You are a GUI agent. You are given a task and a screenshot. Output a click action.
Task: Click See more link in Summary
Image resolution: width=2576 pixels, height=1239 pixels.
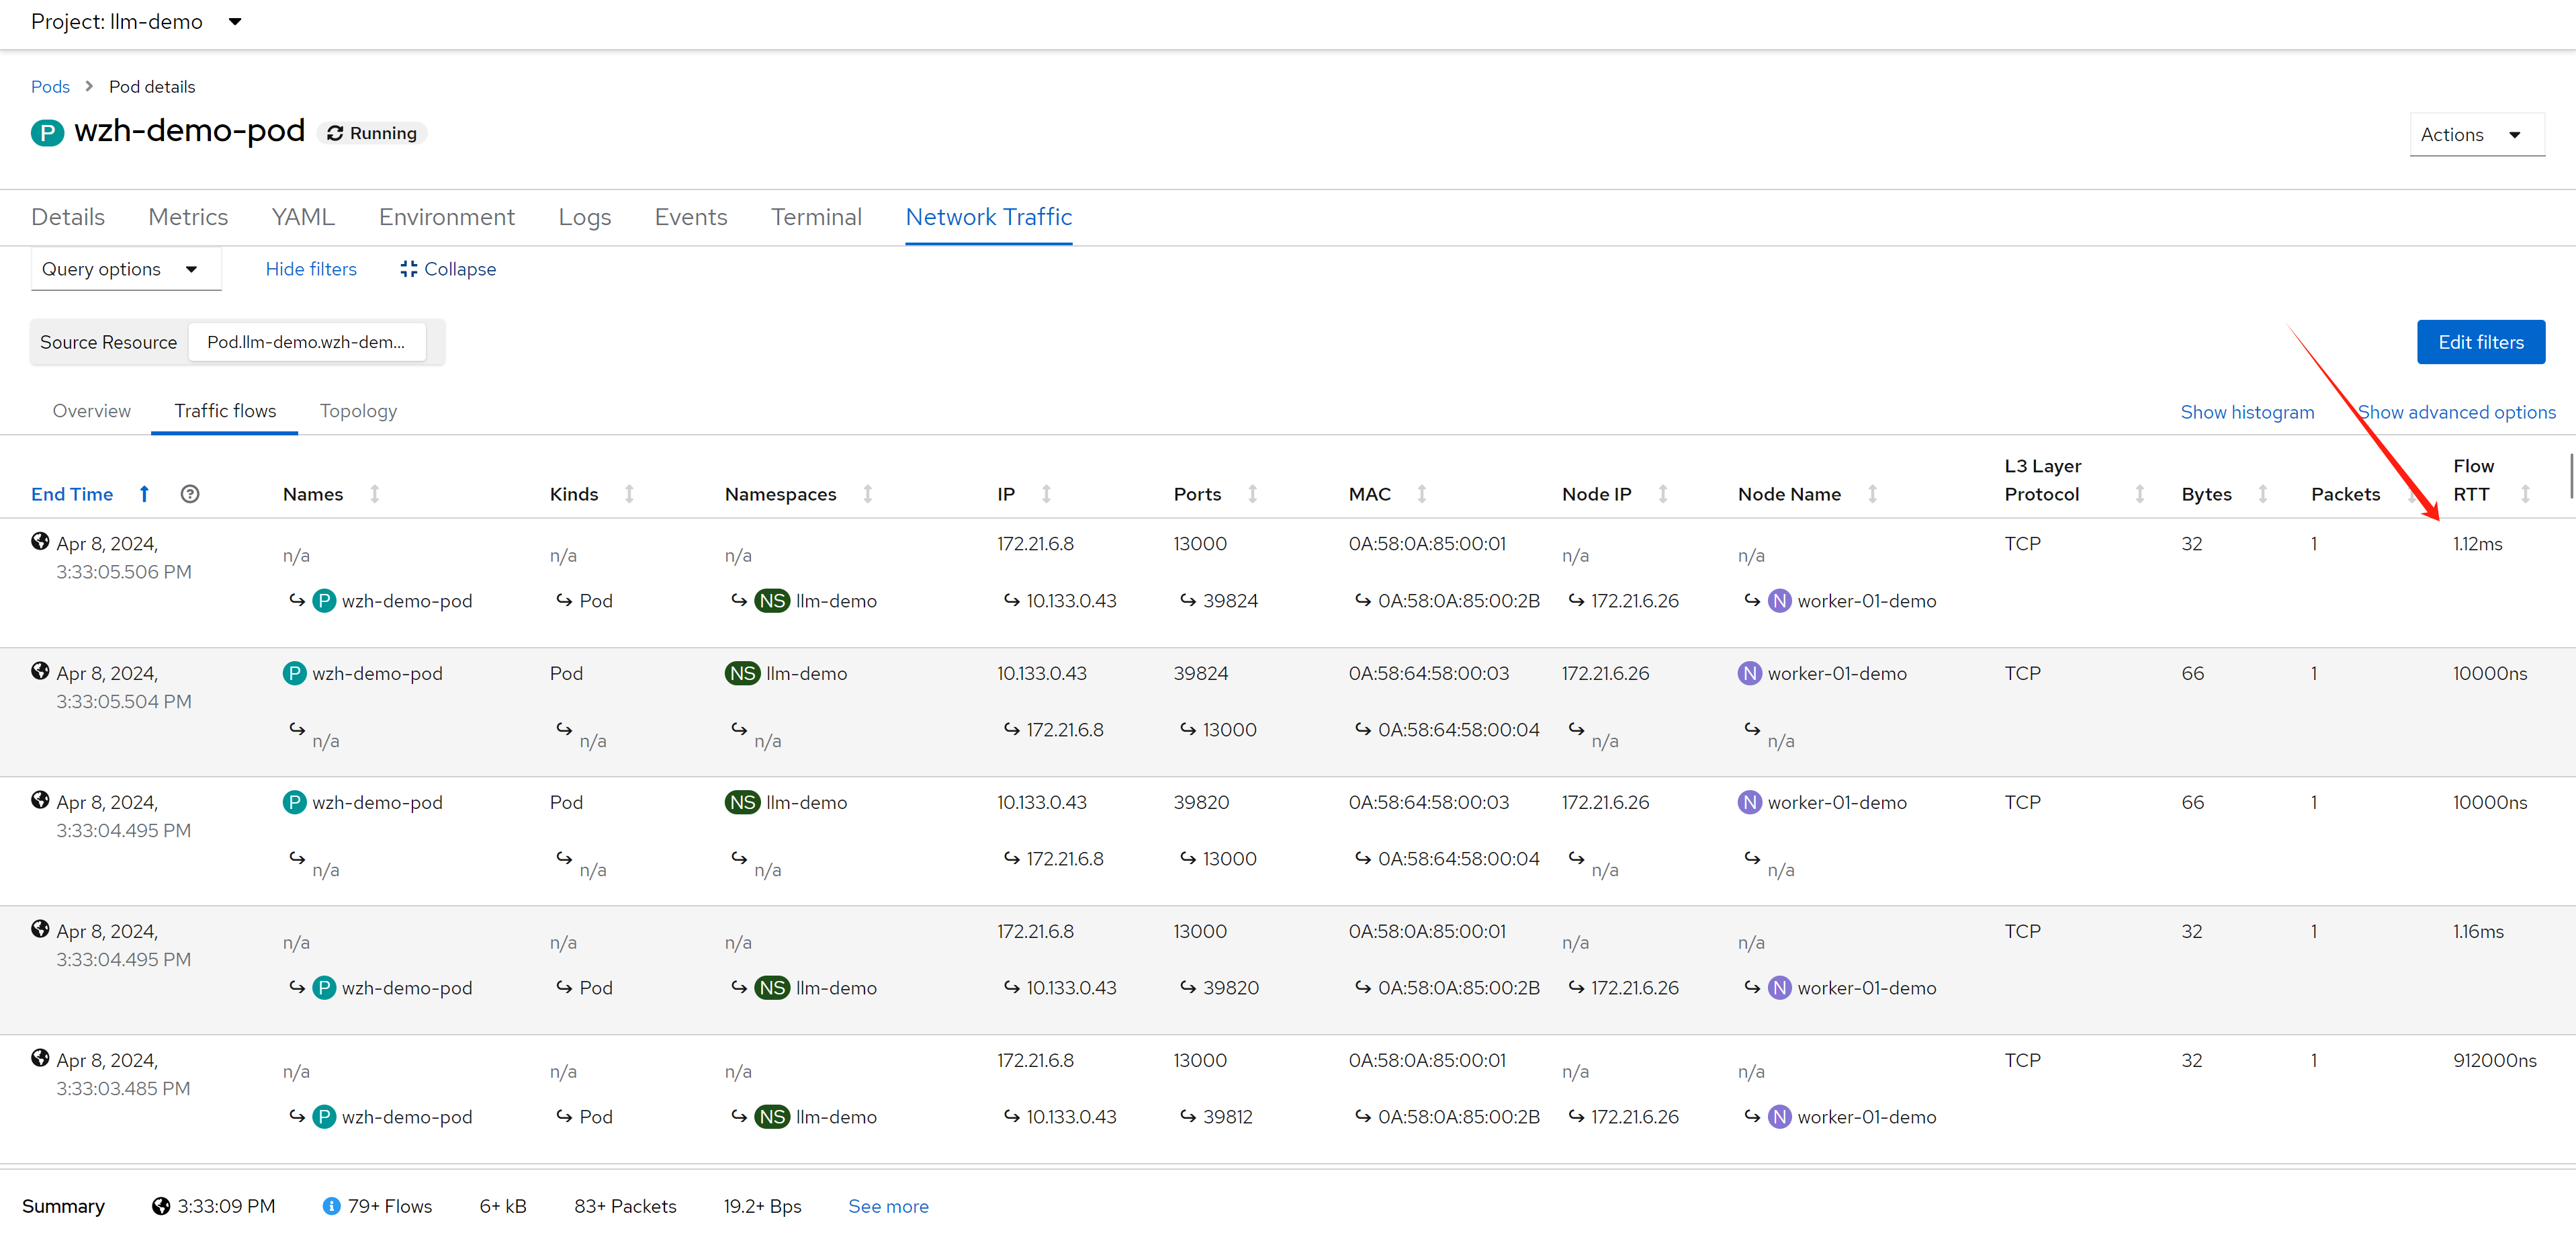point(888,1206)
